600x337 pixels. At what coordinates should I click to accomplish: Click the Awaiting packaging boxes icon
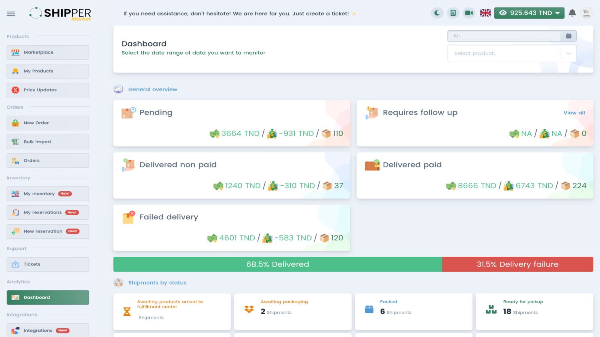point(249,309)
